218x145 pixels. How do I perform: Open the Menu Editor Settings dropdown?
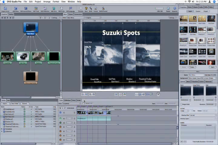click(172, 18)
